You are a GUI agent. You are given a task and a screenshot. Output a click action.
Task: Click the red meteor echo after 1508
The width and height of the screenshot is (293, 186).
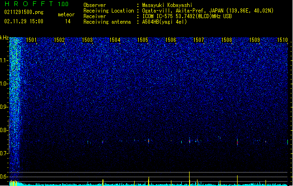coord(237,142)
